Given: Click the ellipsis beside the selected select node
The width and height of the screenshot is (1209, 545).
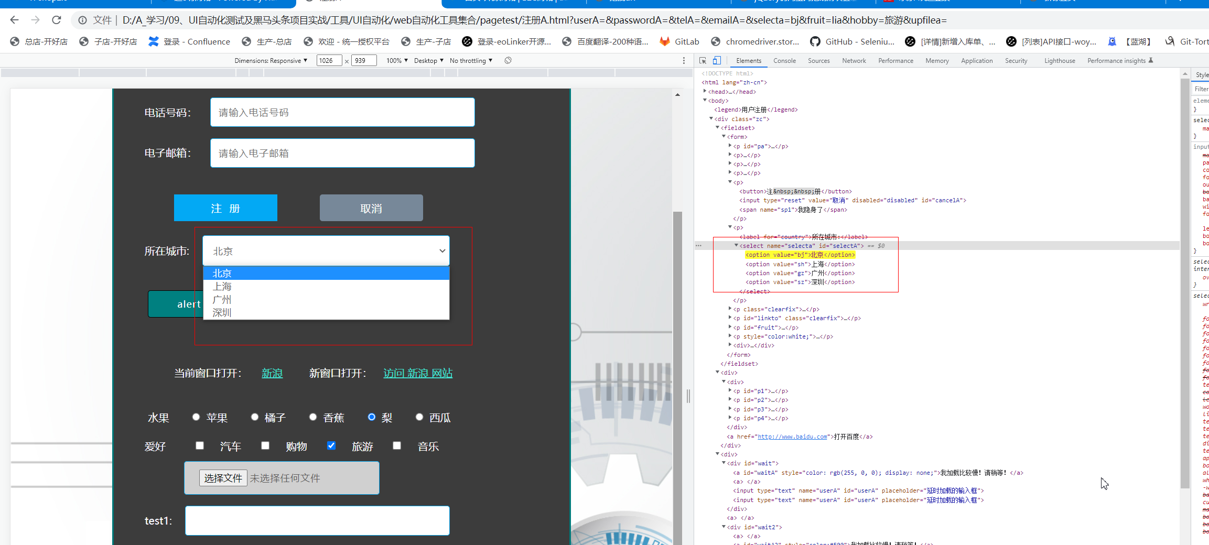Looking at the screenshot, I should pos(698,246).
